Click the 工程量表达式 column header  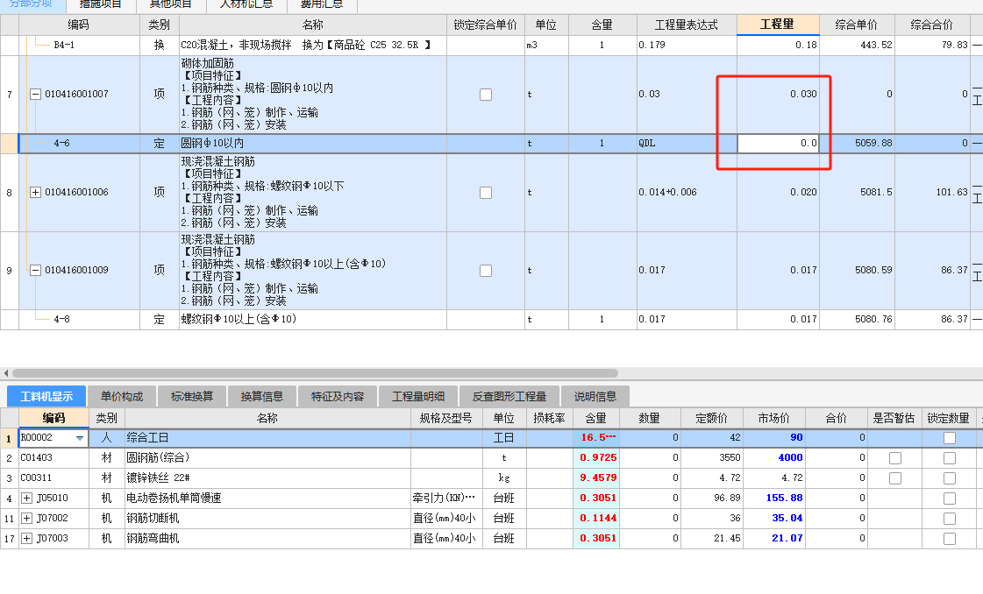pyautogui.click(x=687, y=25)
